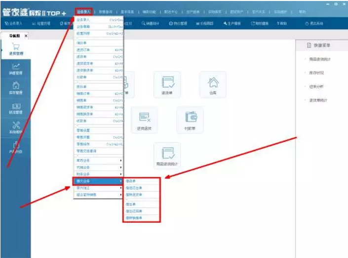This screenshot has height=258, width=348.
Task: Click the 物价管理 toolbar button
Action: [x=178, y=23]
